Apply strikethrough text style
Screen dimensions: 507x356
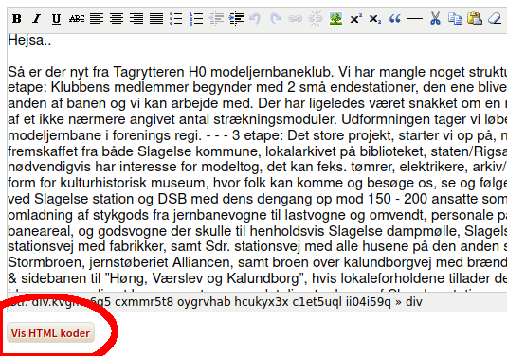point(77,19)
